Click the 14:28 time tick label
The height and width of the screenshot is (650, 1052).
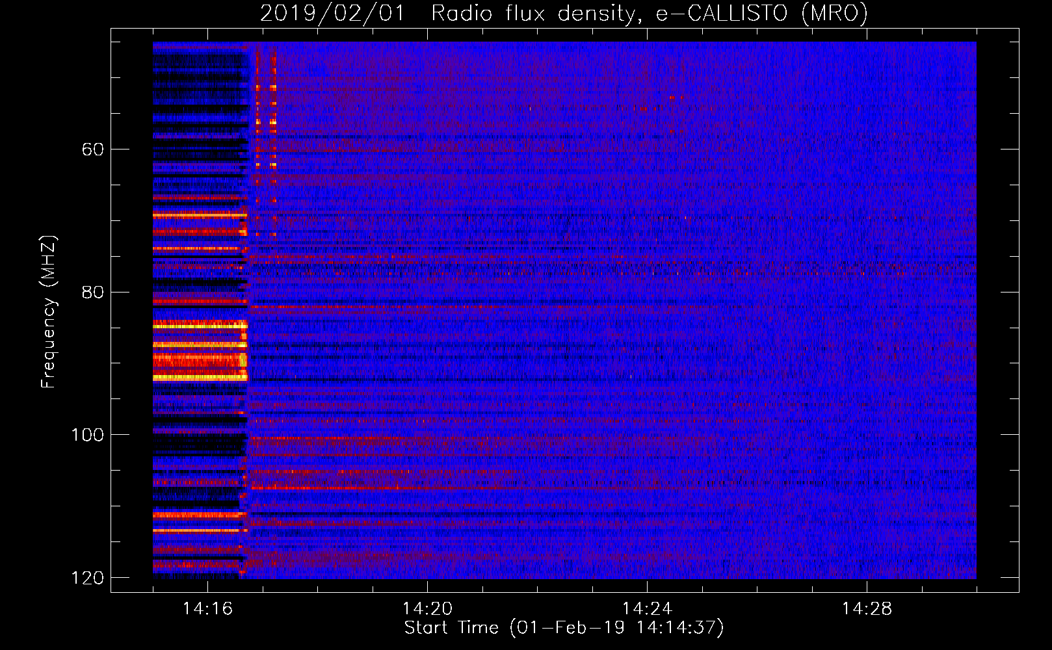point(867,608)
